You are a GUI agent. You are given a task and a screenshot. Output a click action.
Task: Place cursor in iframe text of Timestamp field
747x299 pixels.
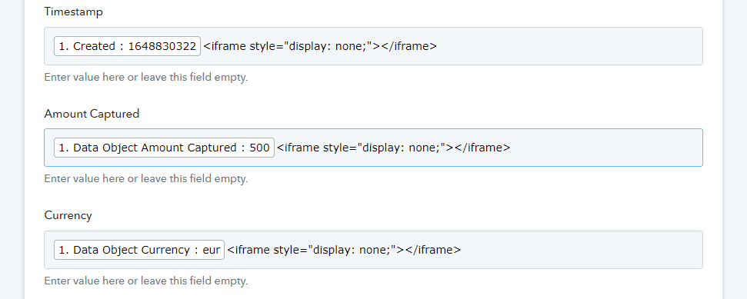point(320,46)
